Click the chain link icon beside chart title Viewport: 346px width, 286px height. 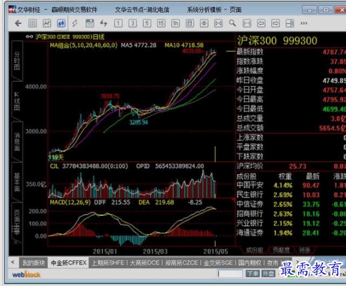pyautogui.click(x=29, y=37)
